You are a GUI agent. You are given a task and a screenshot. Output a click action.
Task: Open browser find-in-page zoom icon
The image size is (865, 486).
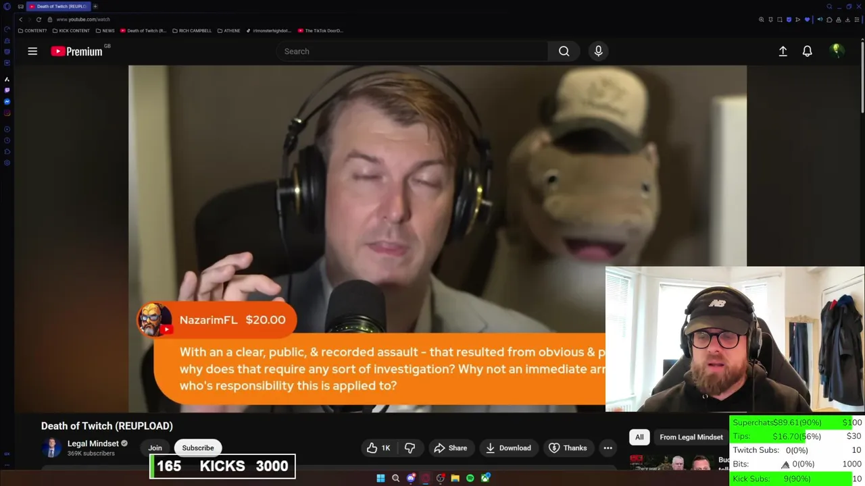pos(762,20)
